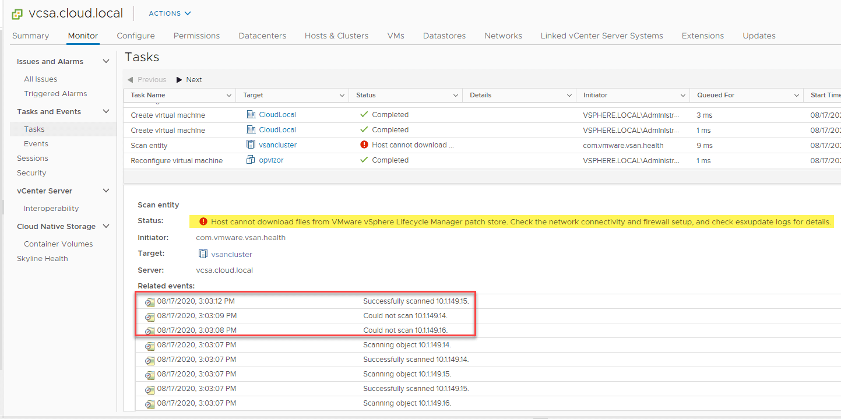This screenshot has height=419, width=841.
Task: Open Skyline Health from the sidebar
Action: pyautogui.click(x=42, y=258)
